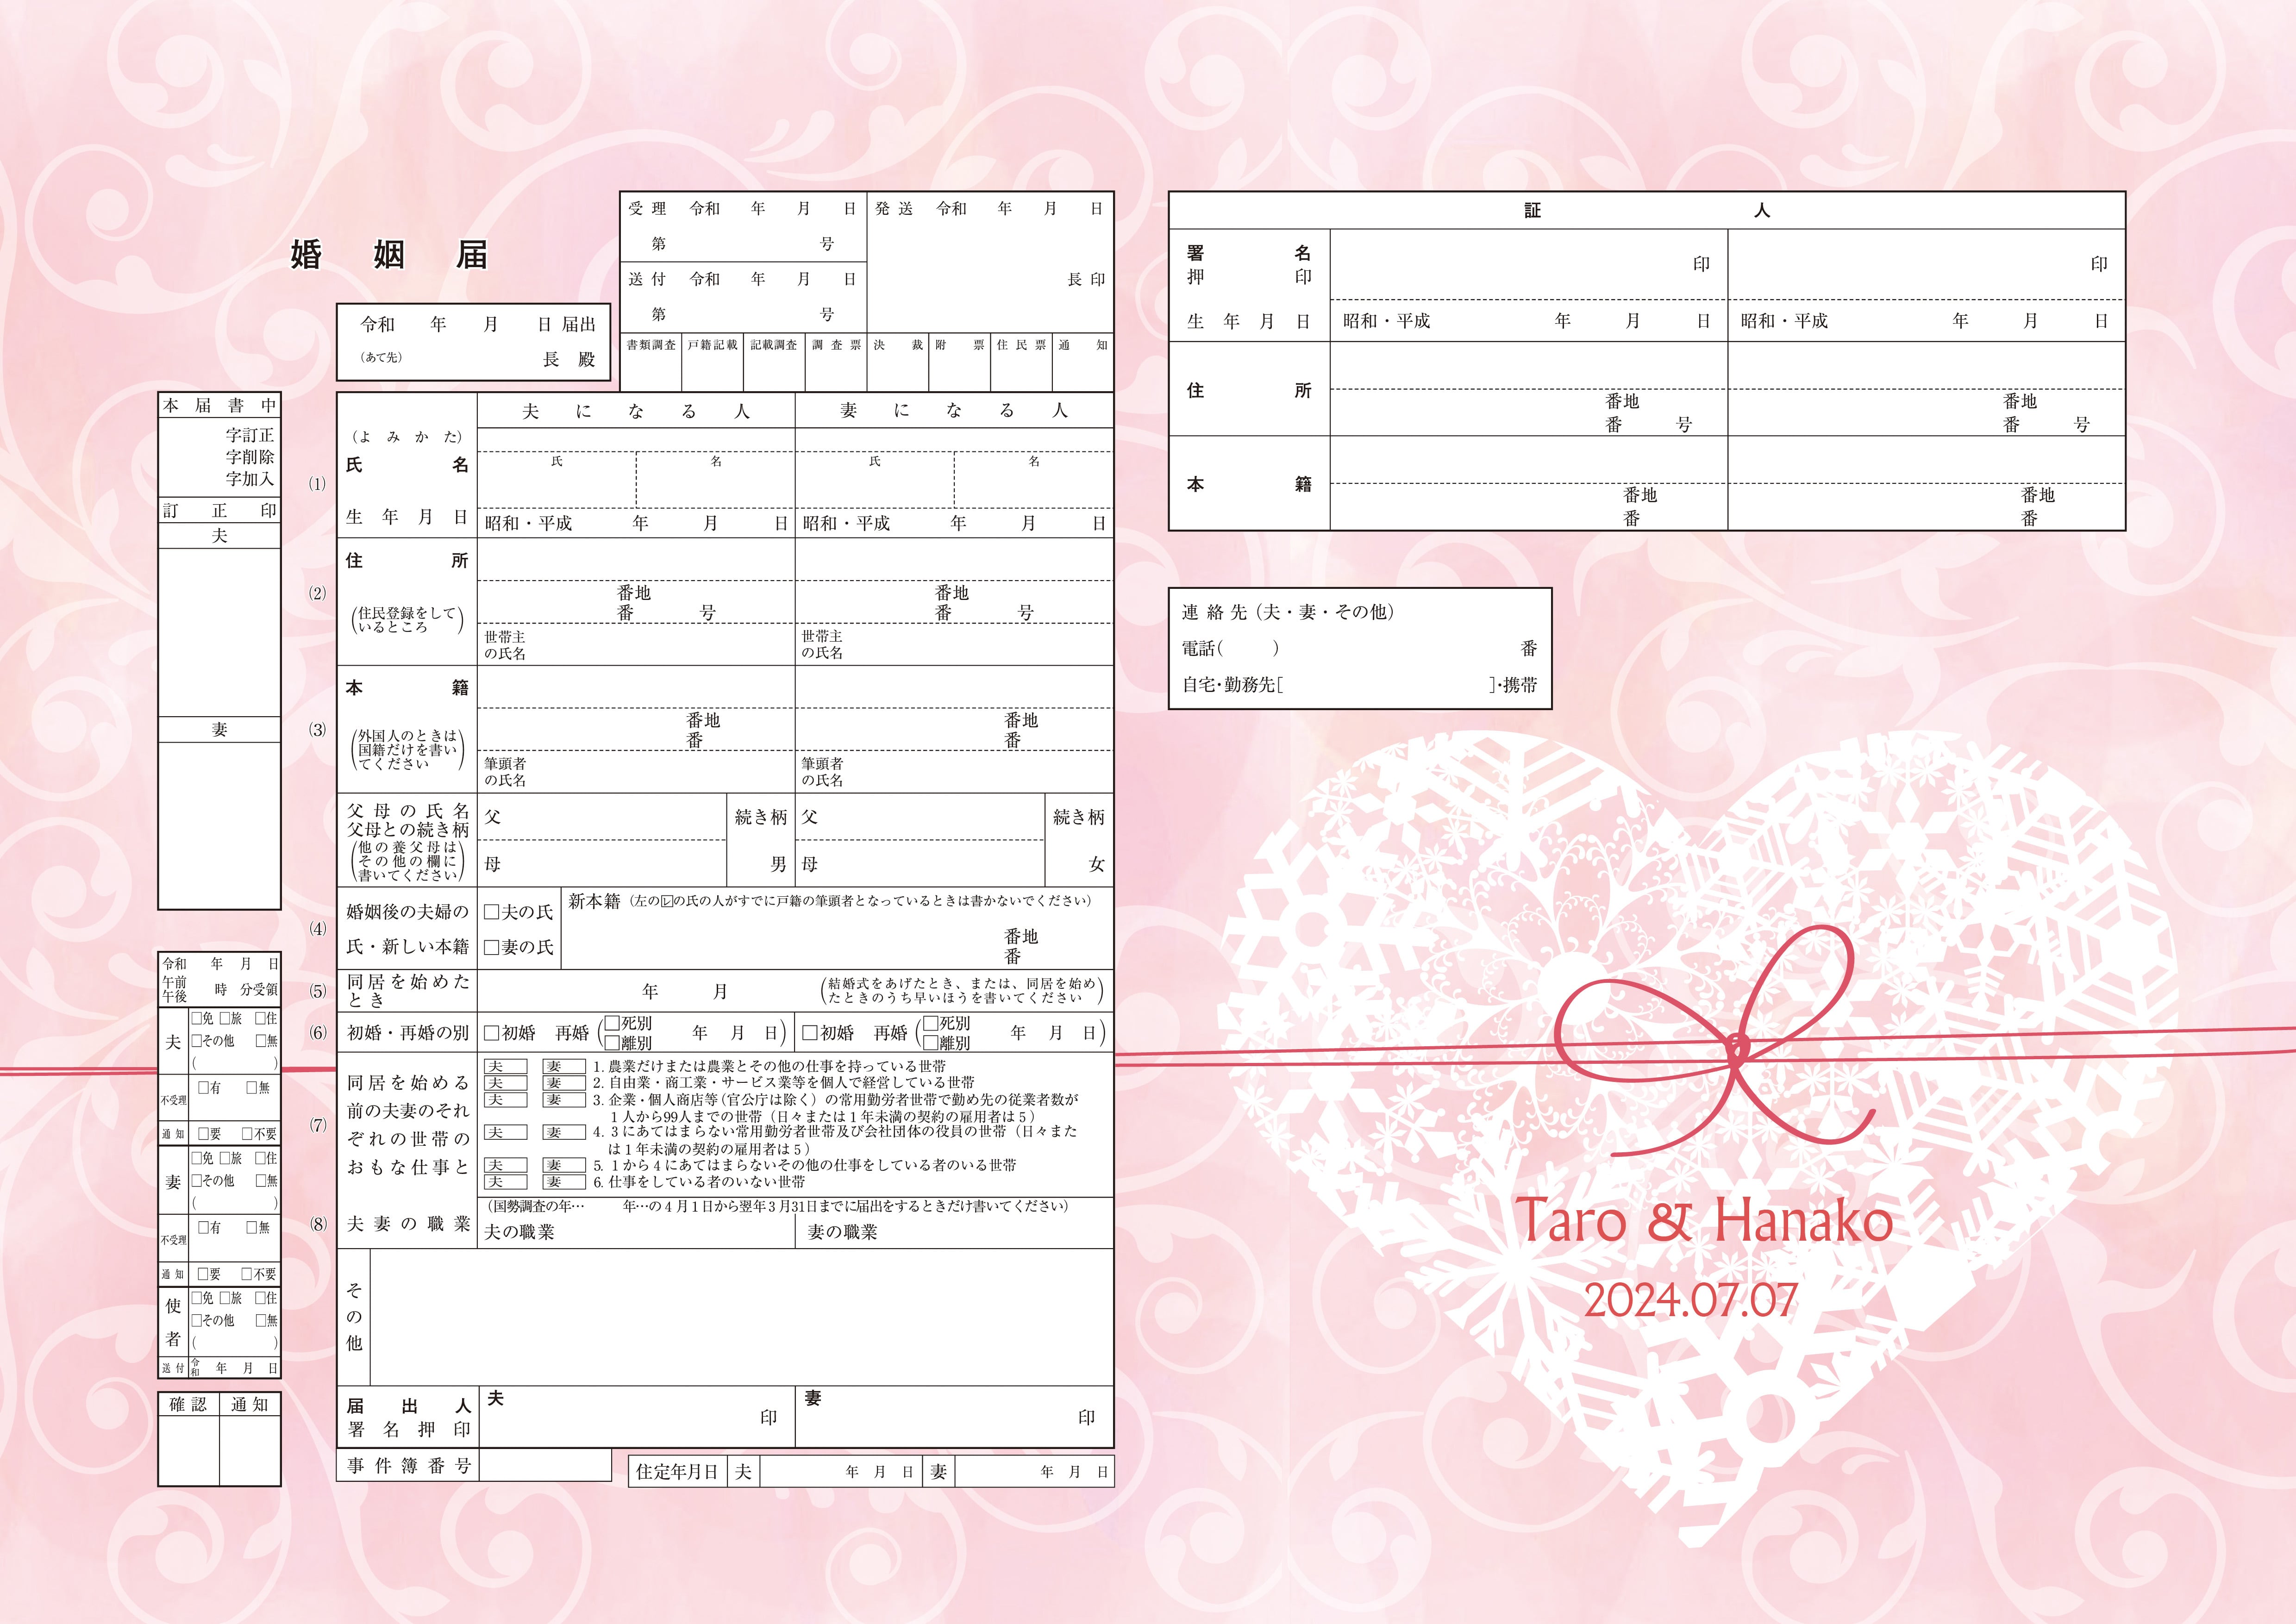The width and height of the screenshot is (2296, 1624).
Task: Tick 旅 checkbox in the 妻 verification section
Action: (225, 1158)
